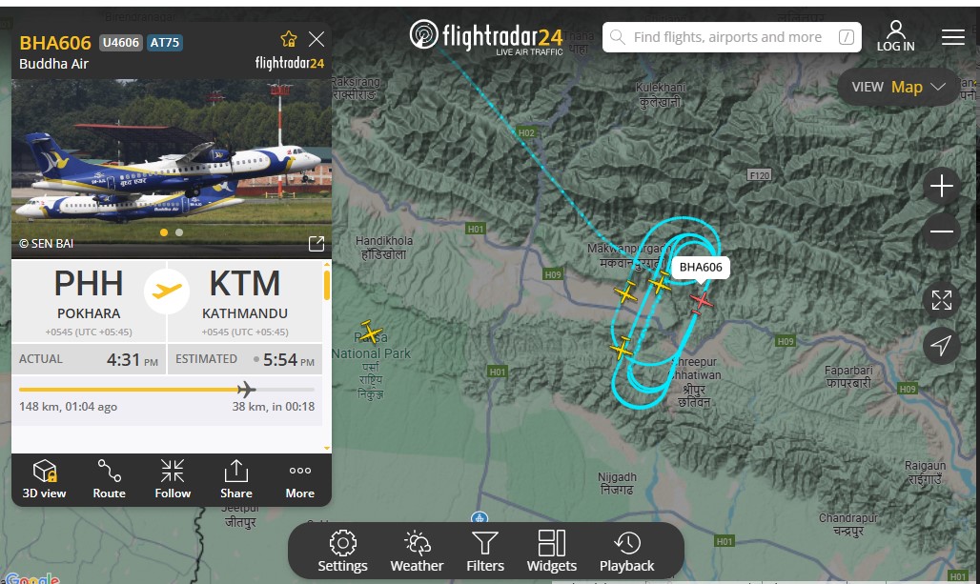The height and width of the screenshot is (584, 980).
Task: Open the hamburger main menu
Action: 953,37
